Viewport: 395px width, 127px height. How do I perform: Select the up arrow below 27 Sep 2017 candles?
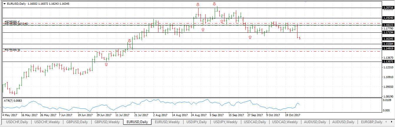[x=250, y=37]
